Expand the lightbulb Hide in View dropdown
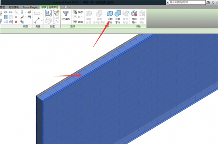218x144 pixels. coord(25,12)
